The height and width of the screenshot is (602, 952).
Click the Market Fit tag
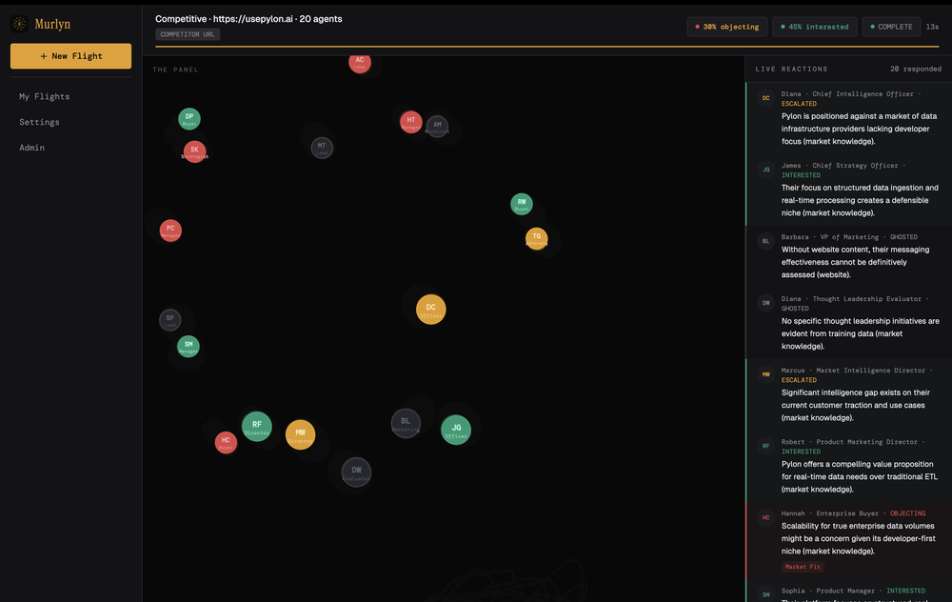(x=802, y=567)
